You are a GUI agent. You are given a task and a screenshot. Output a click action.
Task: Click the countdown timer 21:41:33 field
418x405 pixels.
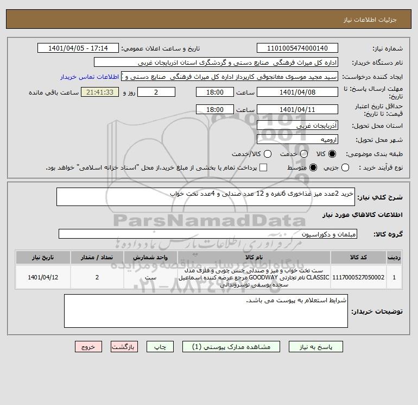[100, 92]
